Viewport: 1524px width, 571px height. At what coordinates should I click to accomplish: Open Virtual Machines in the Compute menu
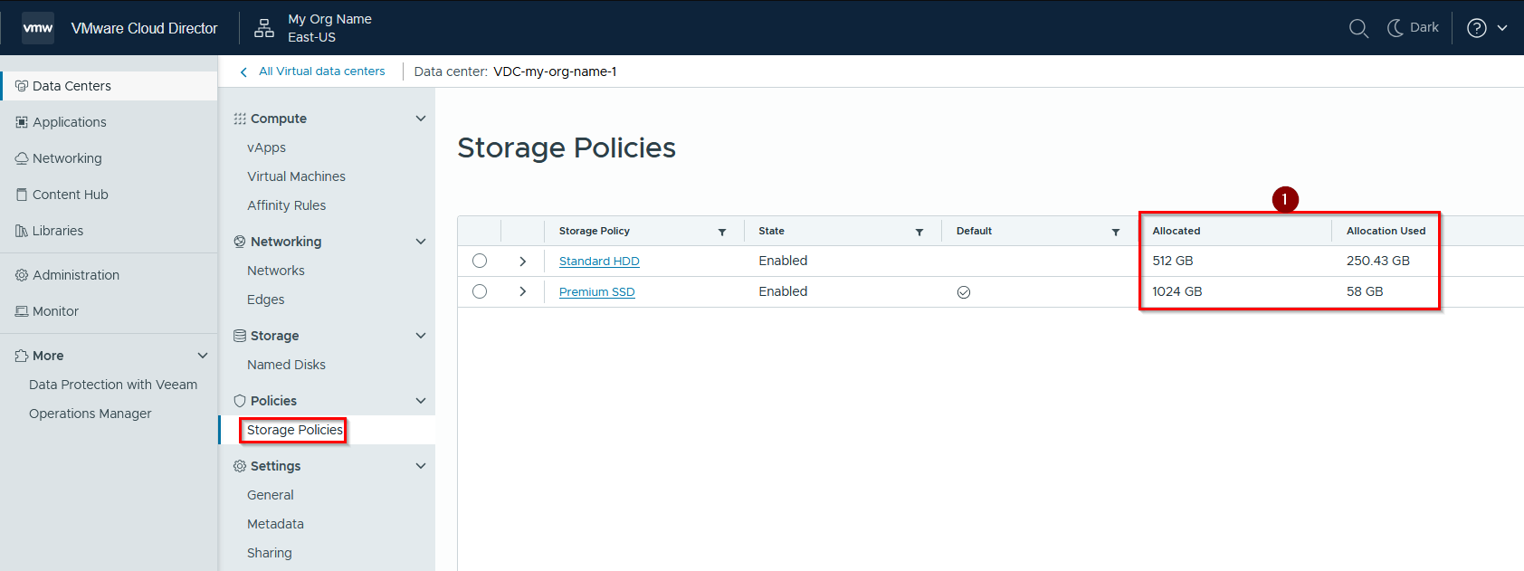click(297, 176)
